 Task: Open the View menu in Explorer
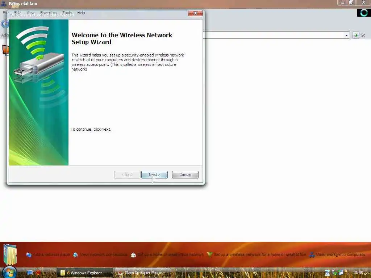(x=30, y=13)
